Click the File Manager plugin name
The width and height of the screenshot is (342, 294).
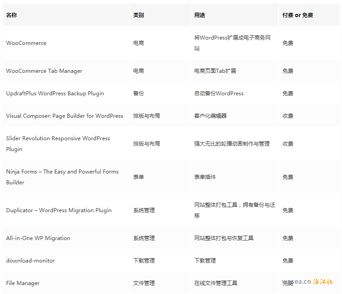pyautogui.click(x=23, y=283)
